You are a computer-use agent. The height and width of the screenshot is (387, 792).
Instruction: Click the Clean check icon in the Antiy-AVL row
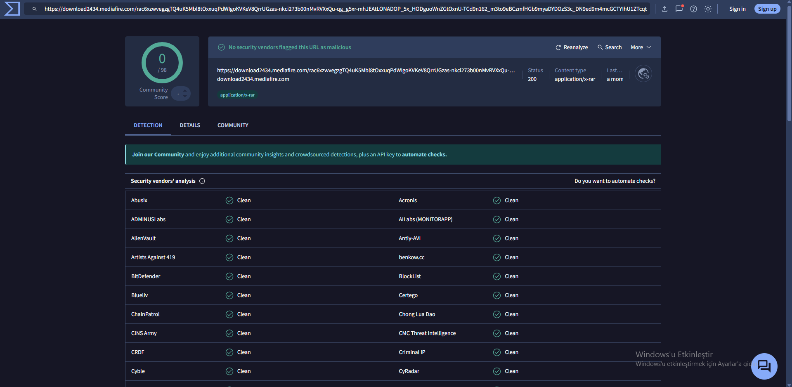pyautogui.click(x=497, y=238)
